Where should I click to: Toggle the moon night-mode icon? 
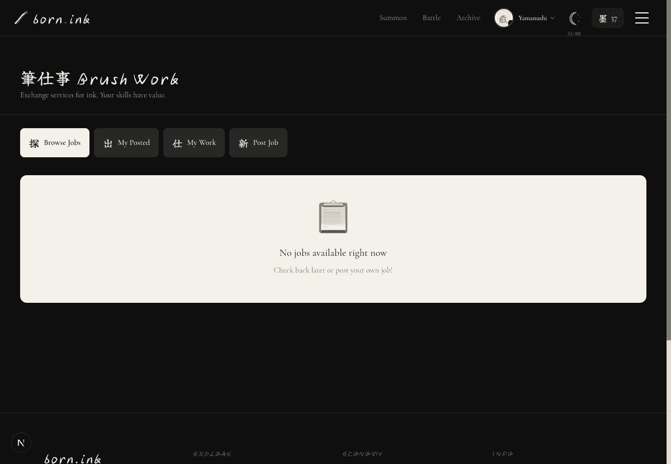pos(574,18)
